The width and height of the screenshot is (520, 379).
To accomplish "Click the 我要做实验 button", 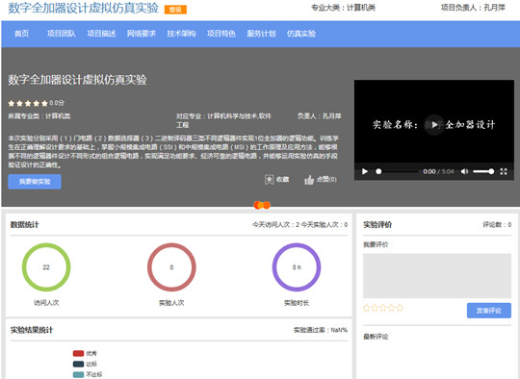I will (35, 182).
